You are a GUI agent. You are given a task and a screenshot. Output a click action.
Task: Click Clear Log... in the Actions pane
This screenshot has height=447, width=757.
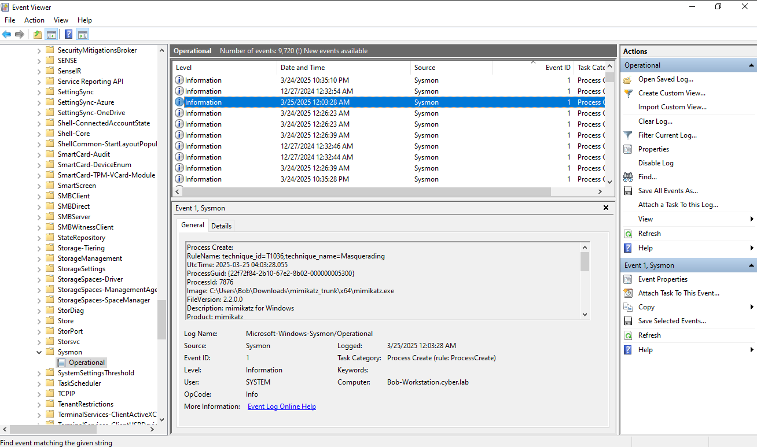pos(655,121)
